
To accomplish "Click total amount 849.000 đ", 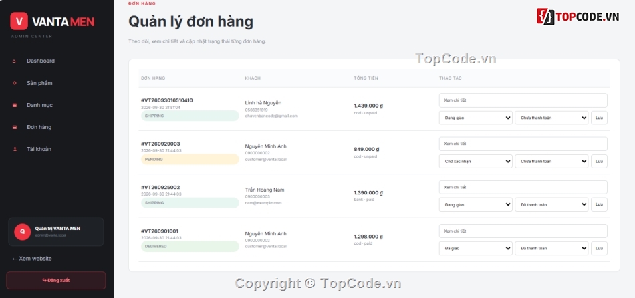I will (x=366, y=150).
